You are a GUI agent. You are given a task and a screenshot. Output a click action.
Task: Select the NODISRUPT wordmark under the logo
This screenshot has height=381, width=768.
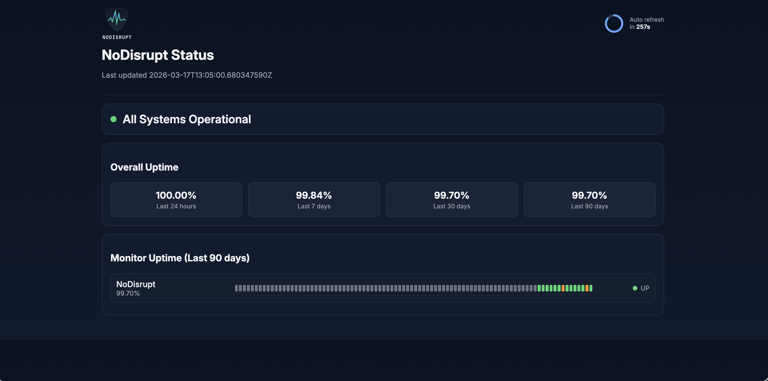(x=117, y=37)
